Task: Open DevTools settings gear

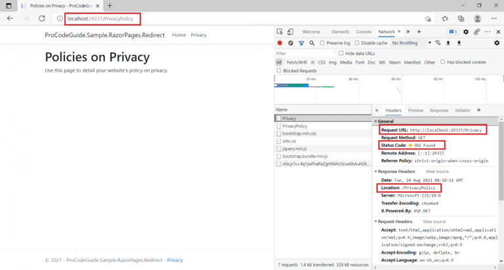Action: [466, 31]
